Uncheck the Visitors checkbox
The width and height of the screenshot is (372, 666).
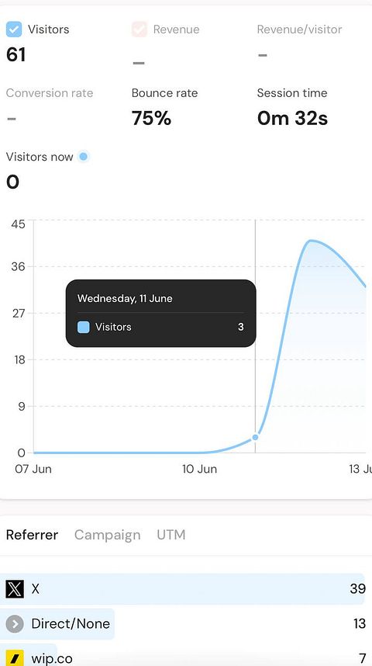click(14, 29)
